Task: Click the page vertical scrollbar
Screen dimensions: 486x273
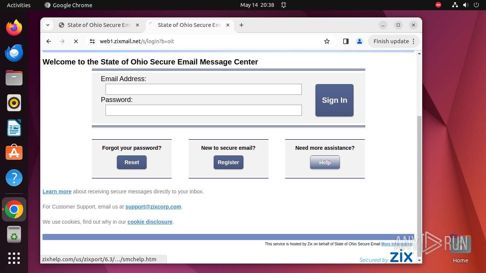Action: click(x=419, y=186)
